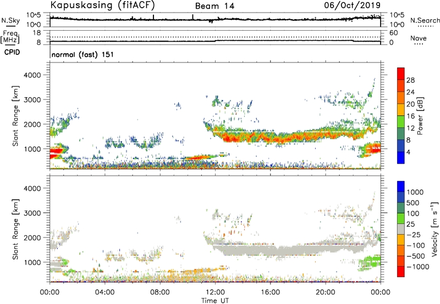The width and height of the screenshot is (440, 304).
Task: Click the 'Beam 14' label
Action: point(215,6)
